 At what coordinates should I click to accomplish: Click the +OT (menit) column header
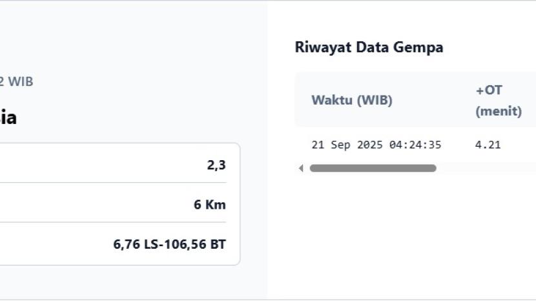click(x=498, y=100)
